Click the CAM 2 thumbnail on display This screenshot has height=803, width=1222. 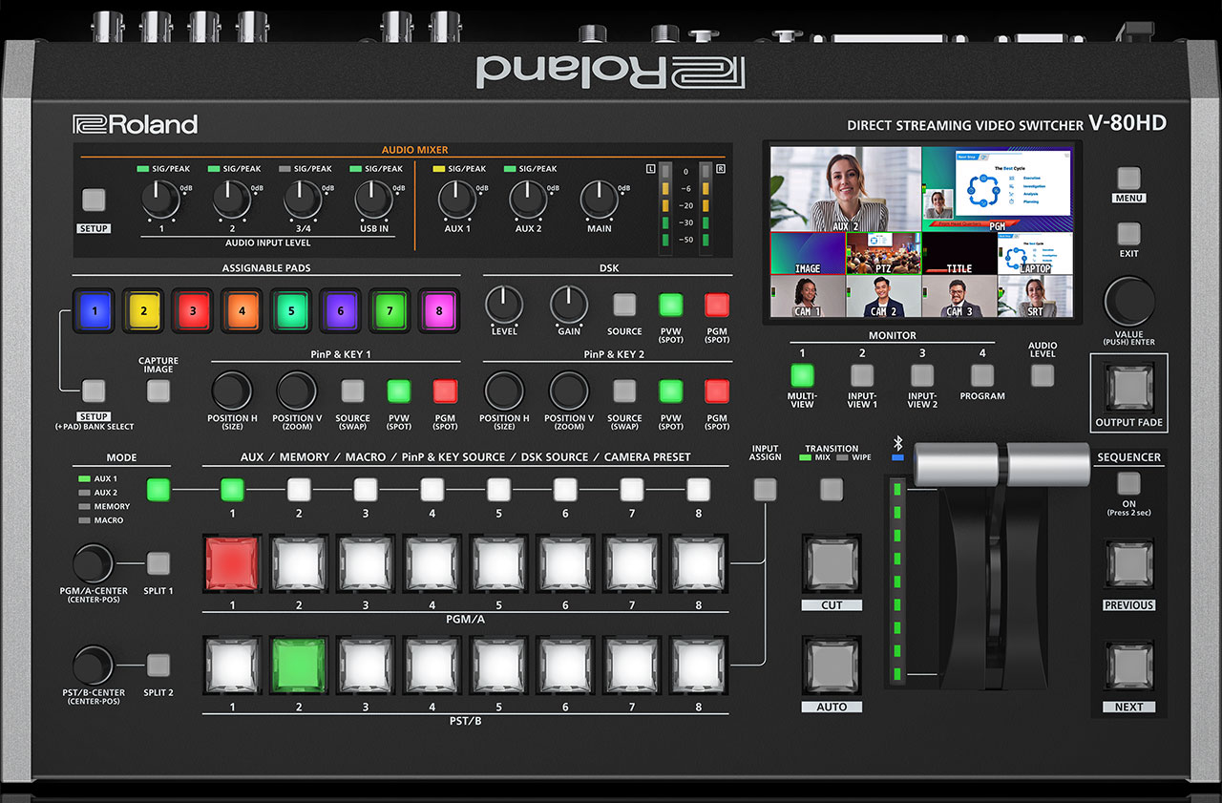(883, 296)
